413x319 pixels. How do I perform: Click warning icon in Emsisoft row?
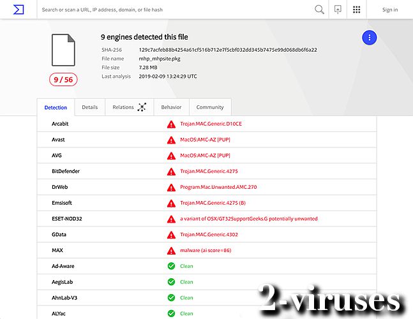[x=171, y=203]
